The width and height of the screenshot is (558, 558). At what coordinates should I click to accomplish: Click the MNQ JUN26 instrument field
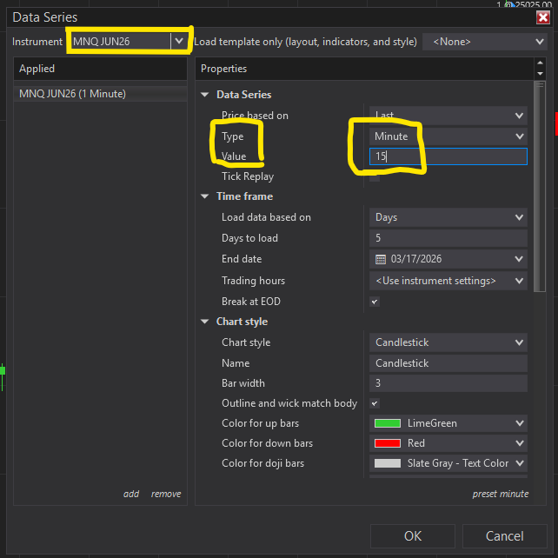[x=120, y=41]
